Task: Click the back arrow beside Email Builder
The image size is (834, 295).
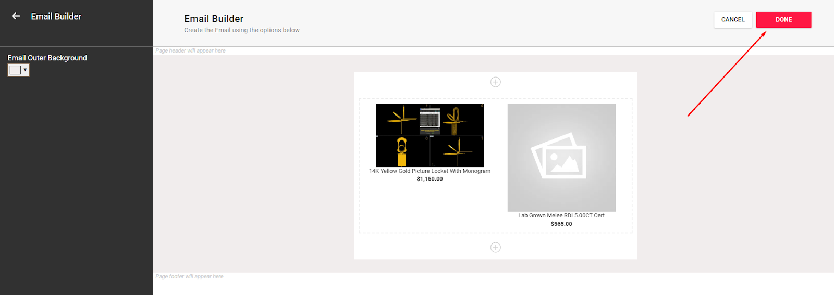Action: coord(16,16)
